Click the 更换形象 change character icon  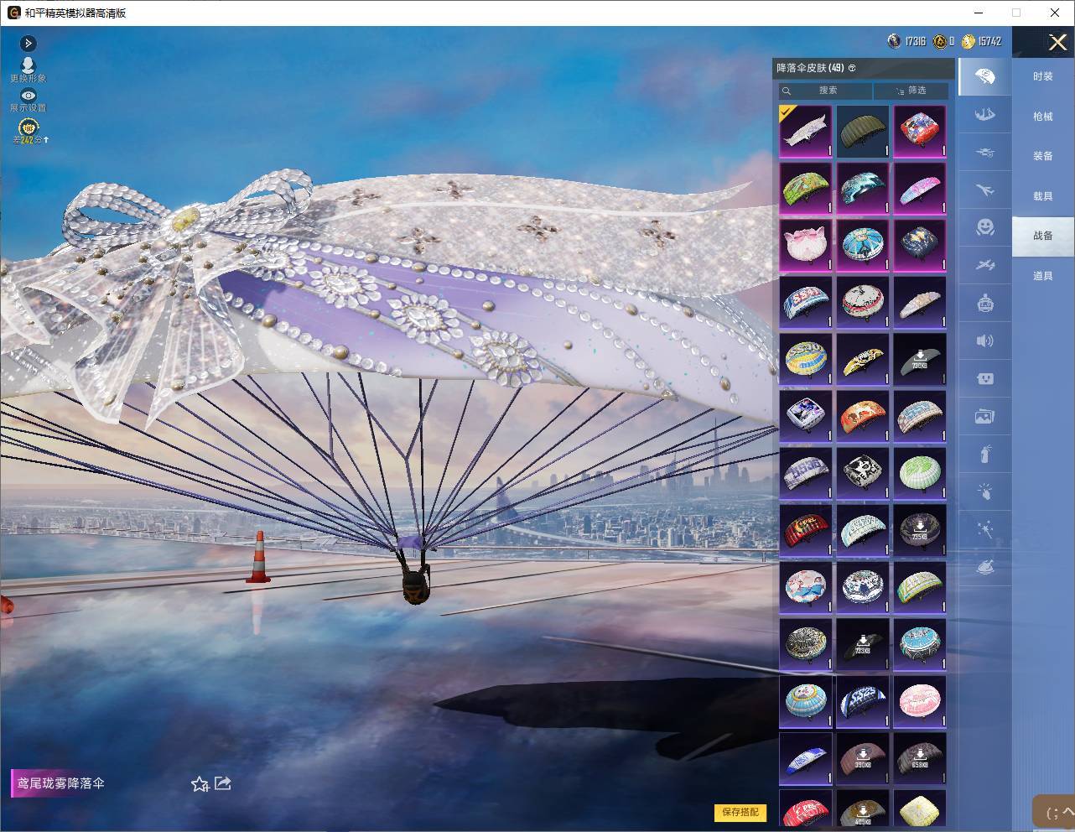click(28, 65)
